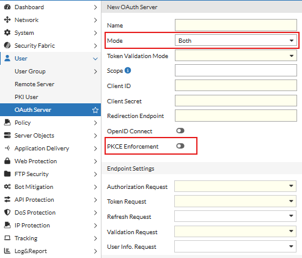
Task: Click the Network arrows icon
Action: point(7,20)
